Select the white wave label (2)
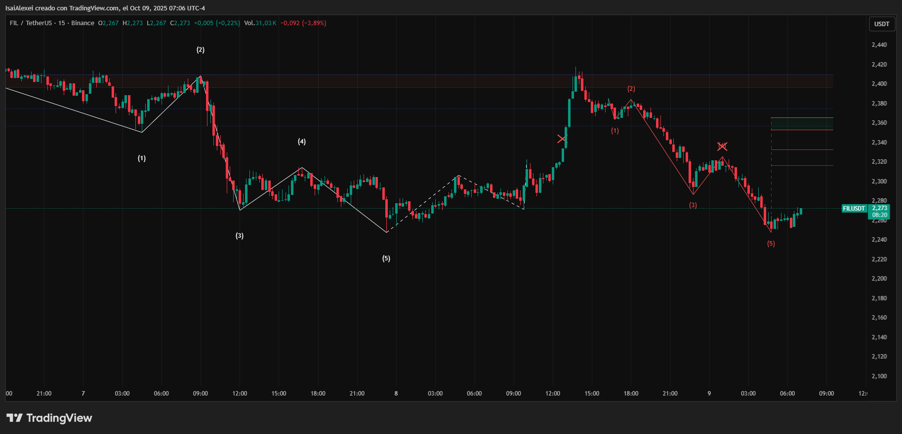This screenshot has width=902, height=434. tap(201, 50)
